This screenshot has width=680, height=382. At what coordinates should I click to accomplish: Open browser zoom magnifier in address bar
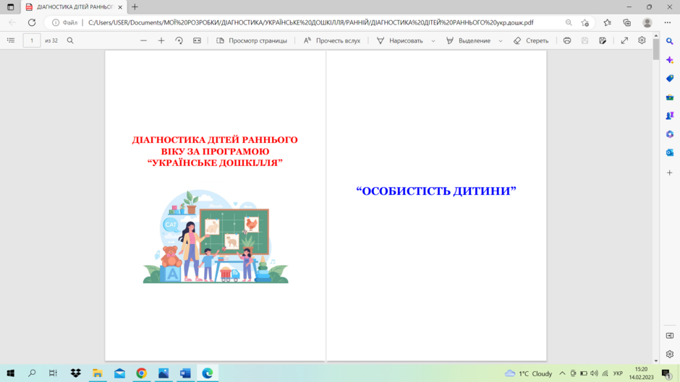coord(569,22)
